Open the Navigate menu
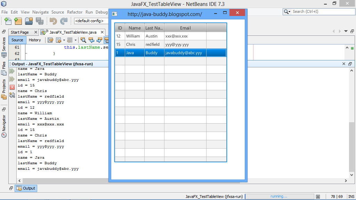Screen dimensions: 356x200 40,12
